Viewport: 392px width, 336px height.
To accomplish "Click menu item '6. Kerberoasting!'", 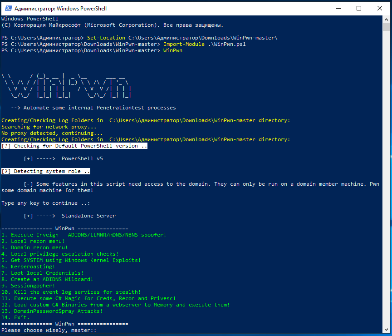I will tap(28, 267).
